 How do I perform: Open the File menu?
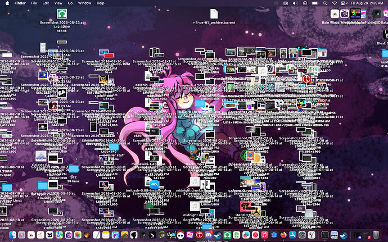click(x=34, y=3)
